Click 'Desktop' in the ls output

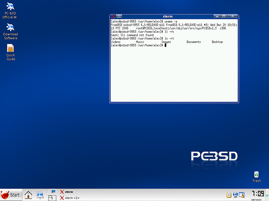click(x=217, y=42)
